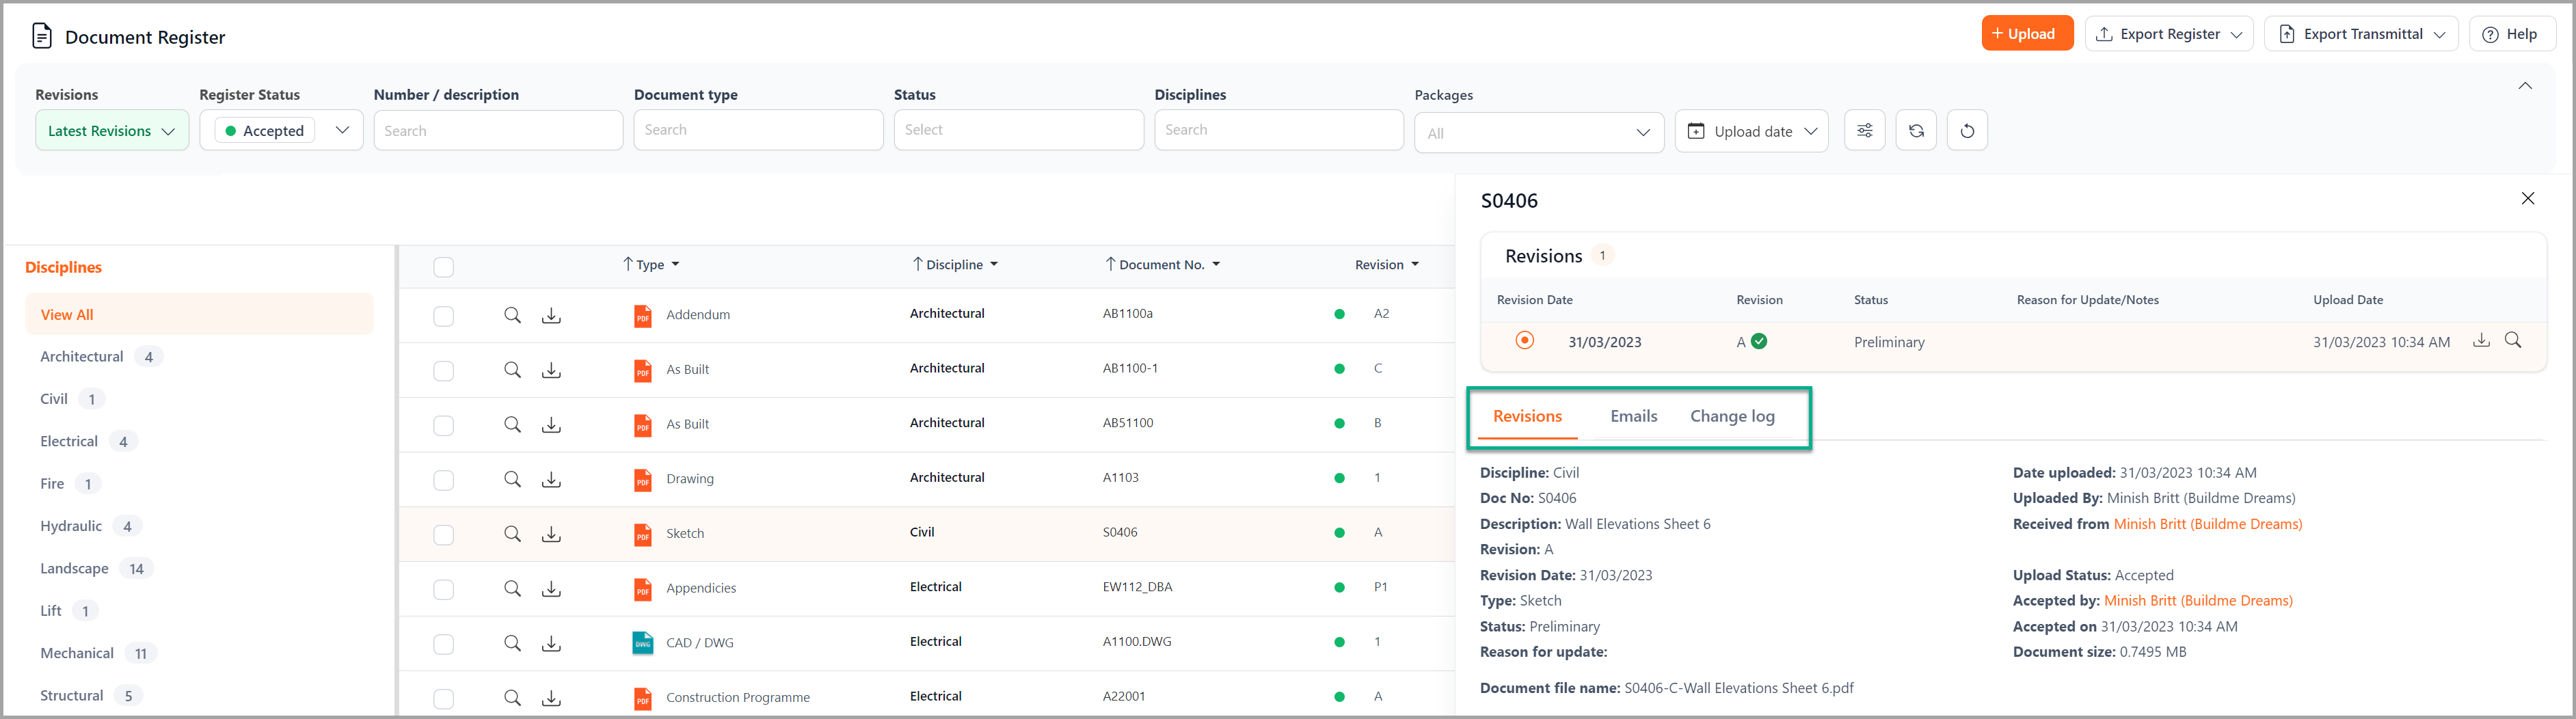Open the advanced filter settings icon
The height and width of the screenshot is (719, 2576).
pyautogui.click(x=1864, y=130)
